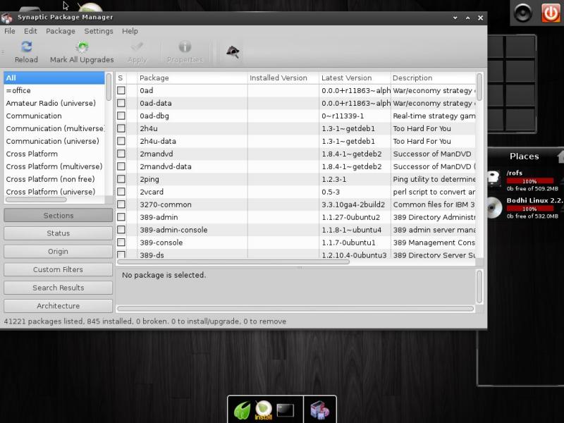The image size is (564, 423).
Task: Click the Origin filter button
Action: coord(59,251)
